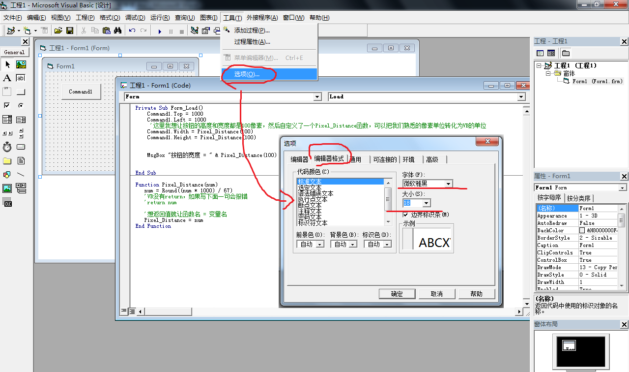Screen dimensions: 629x372
Task: Select the Data control tool
Action: pyautogui.click(x=21, y=188)
